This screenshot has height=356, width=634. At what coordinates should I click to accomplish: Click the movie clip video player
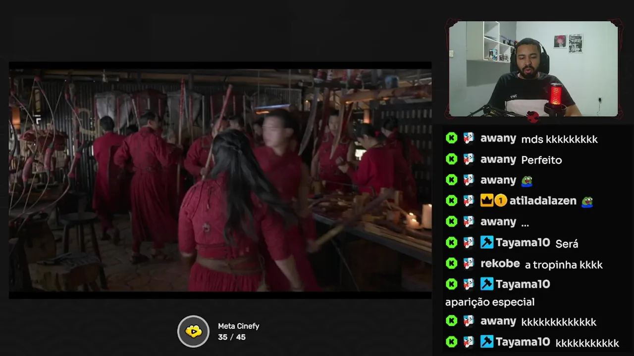point(220,180)
